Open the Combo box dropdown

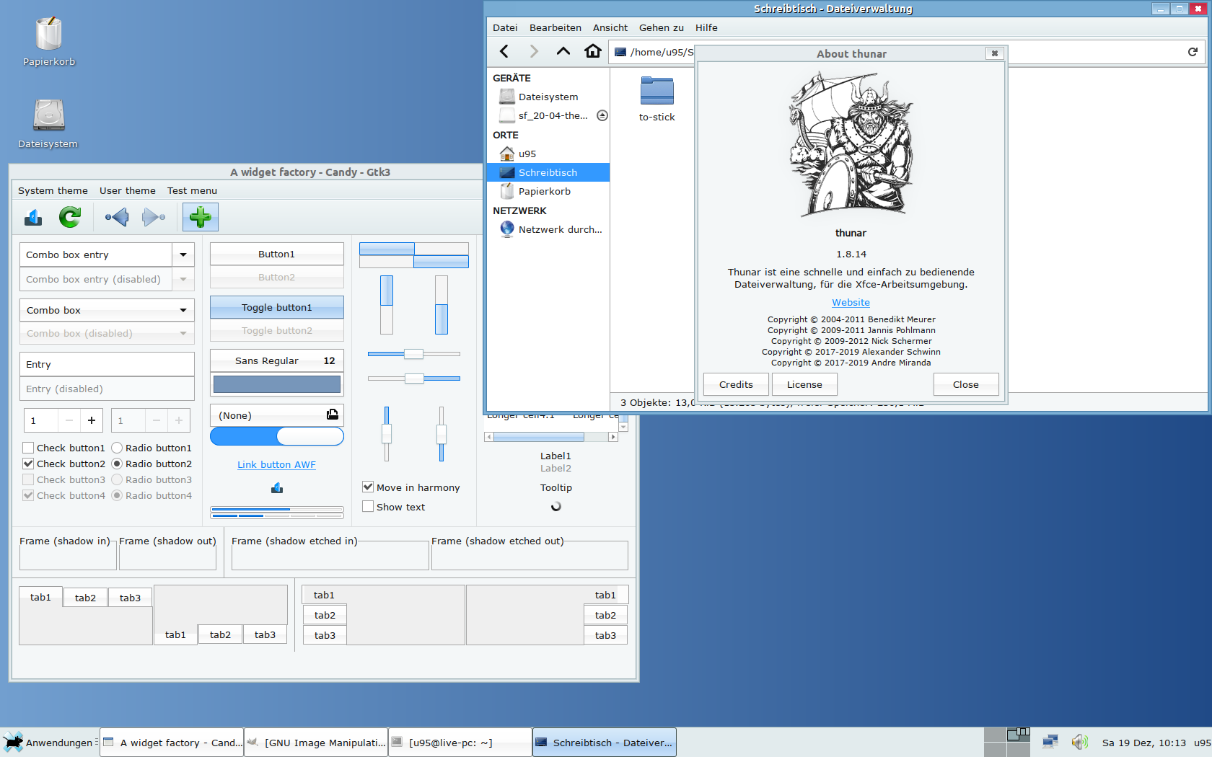[107, 310]
